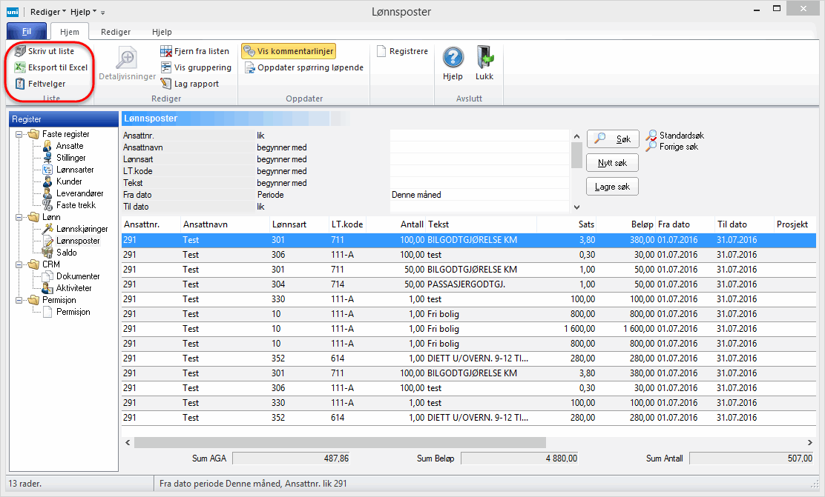Switch to the Rediger ribbon tab

coord(116,32)
